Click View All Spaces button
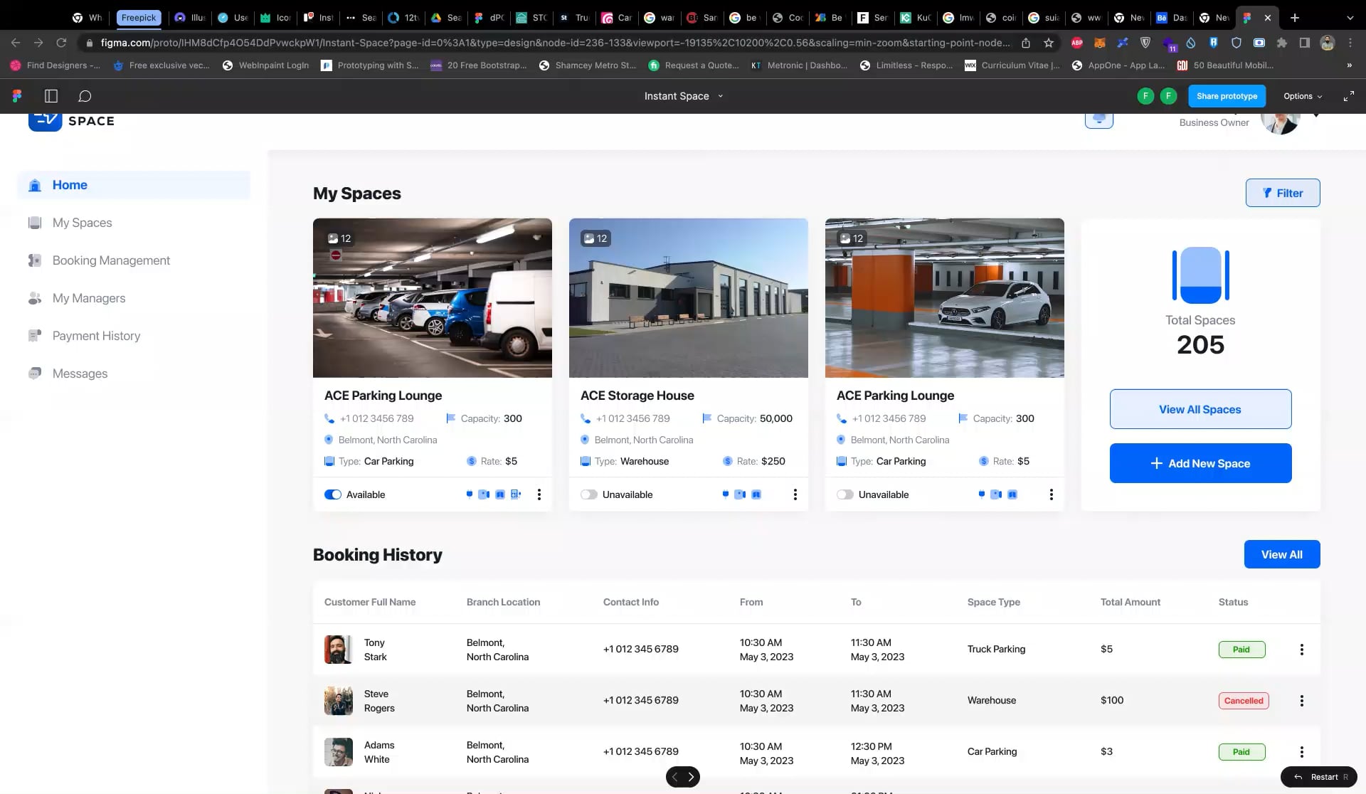Viewport: 1366px width, 794px height. pyautogui.click(x=1200, y=409)
